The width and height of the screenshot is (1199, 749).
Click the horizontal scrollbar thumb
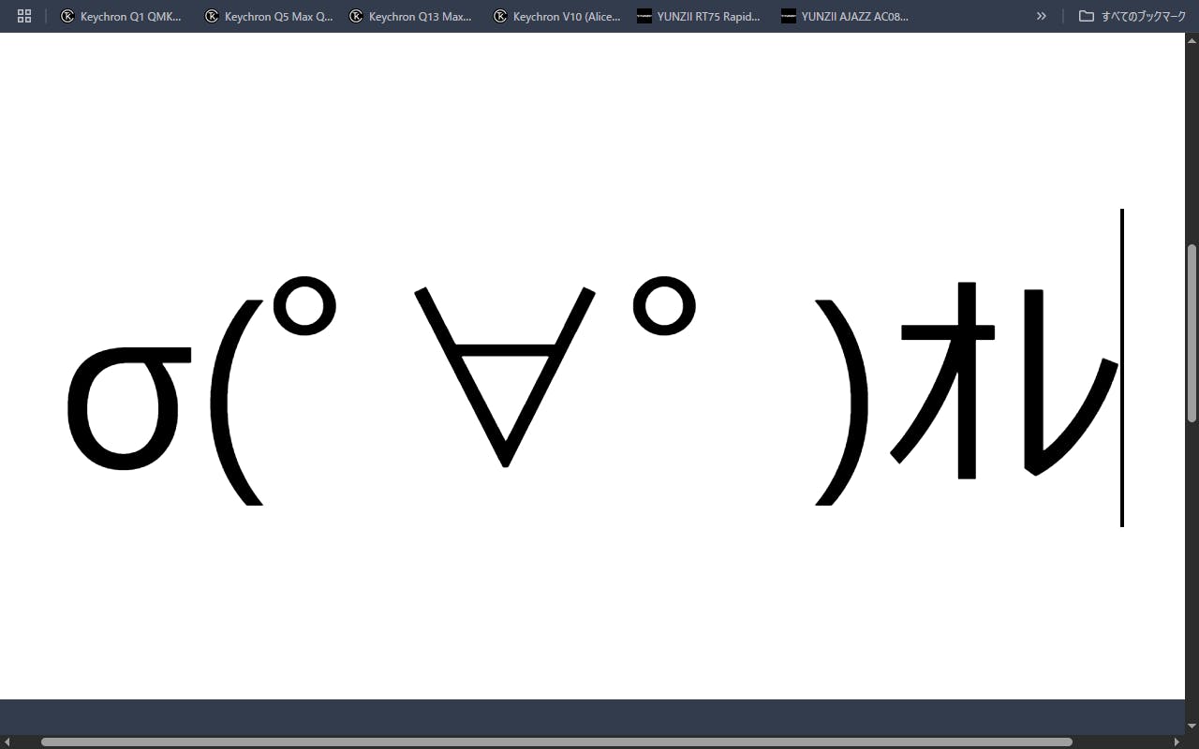pos(556,742)
